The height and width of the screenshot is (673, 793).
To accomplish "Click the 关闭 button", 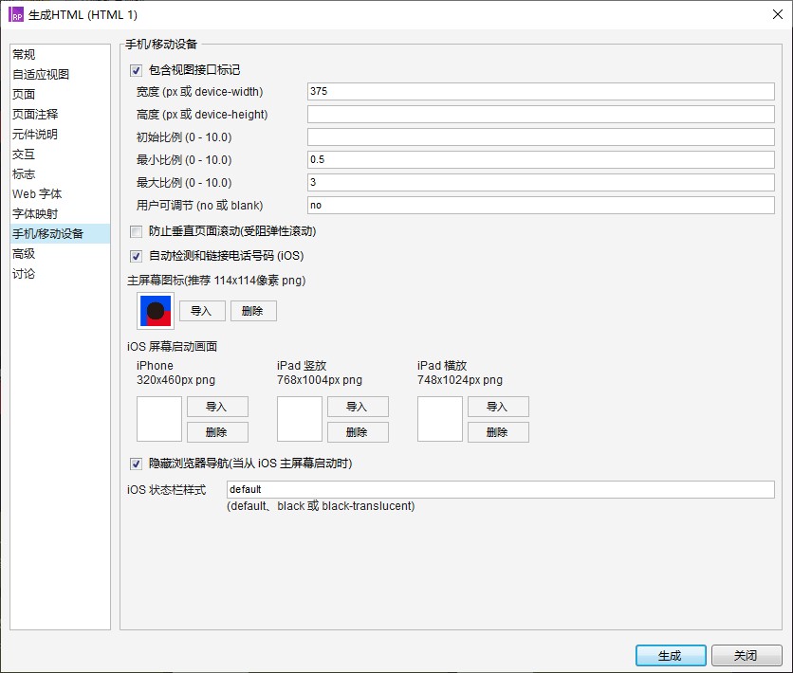I will pos(747,655).
